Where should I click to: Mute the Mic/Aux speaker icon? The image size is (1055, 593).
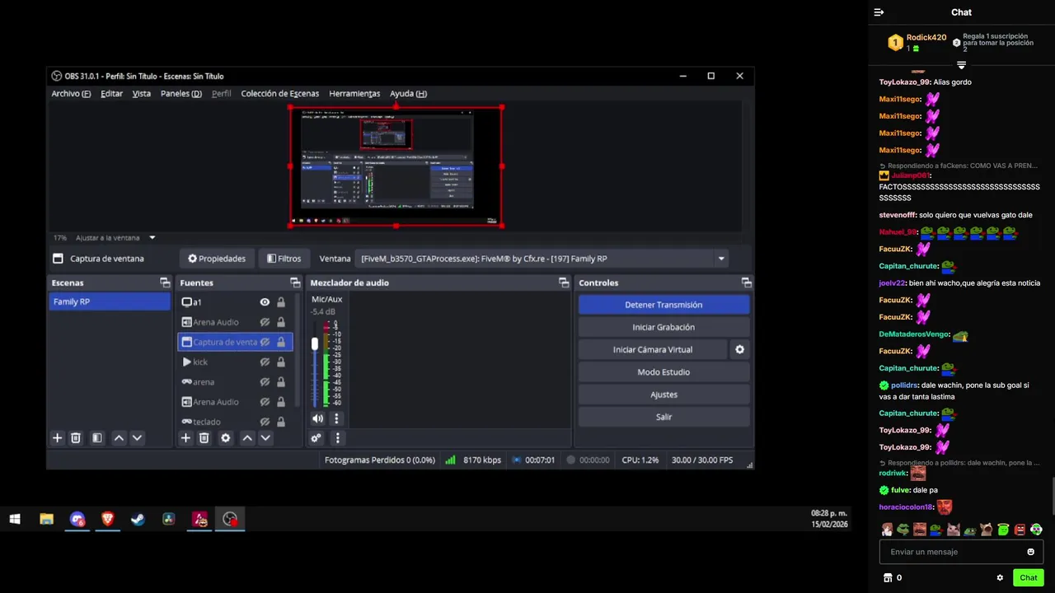point(317,418)
